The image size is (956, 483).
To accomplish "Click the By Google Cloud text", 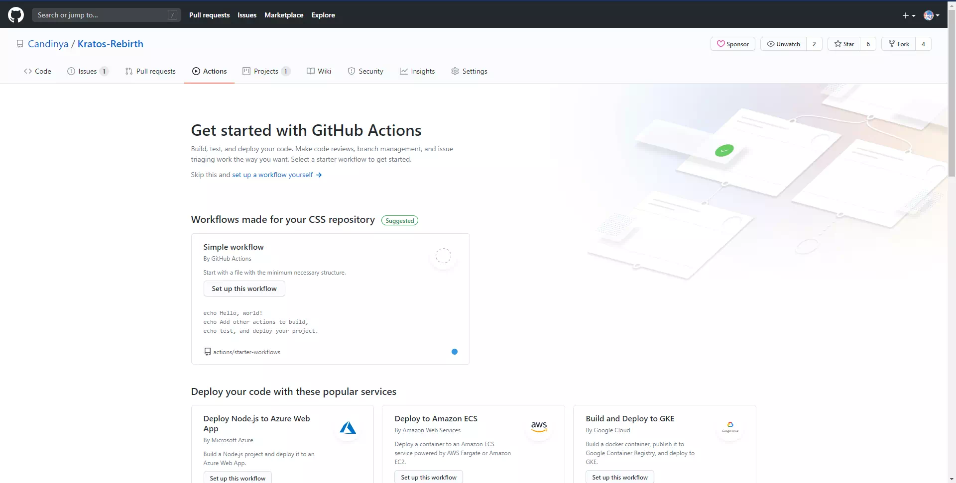I will [x=608, y=430].
